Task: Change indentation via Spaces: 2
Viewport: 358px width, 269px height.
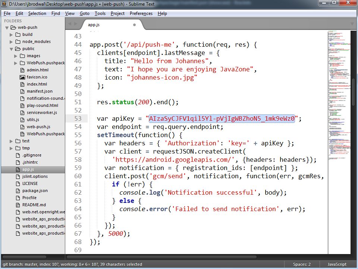Action: (302, 264)
